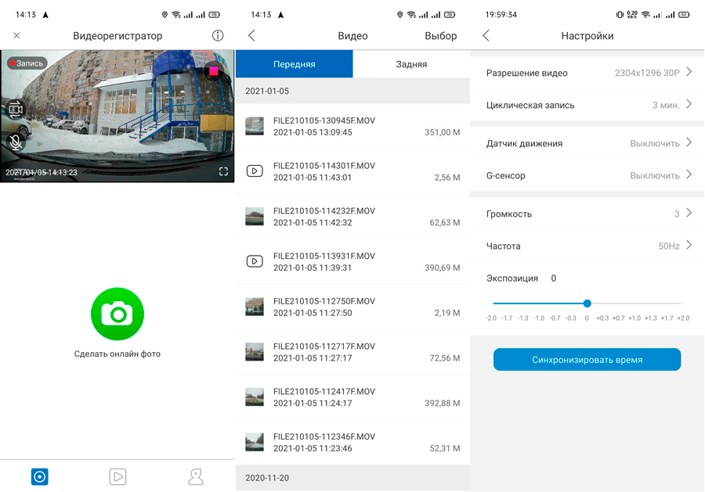Mute the microphone on live view
705x492 pixels.
15,142
